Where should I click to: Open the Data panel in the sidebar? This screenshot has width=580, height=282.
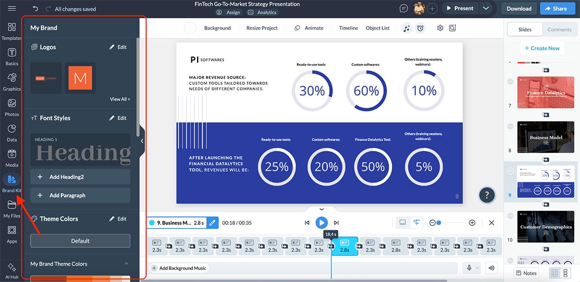11,130
